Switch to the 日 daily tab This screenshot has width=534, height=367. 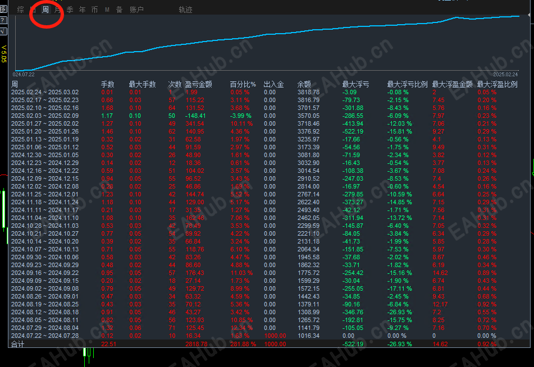tap(33, 10)
